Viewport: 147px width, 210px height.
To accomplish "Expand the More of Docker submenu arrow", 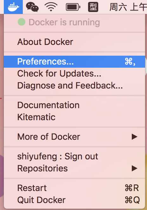I will click(x=135, y=137).
